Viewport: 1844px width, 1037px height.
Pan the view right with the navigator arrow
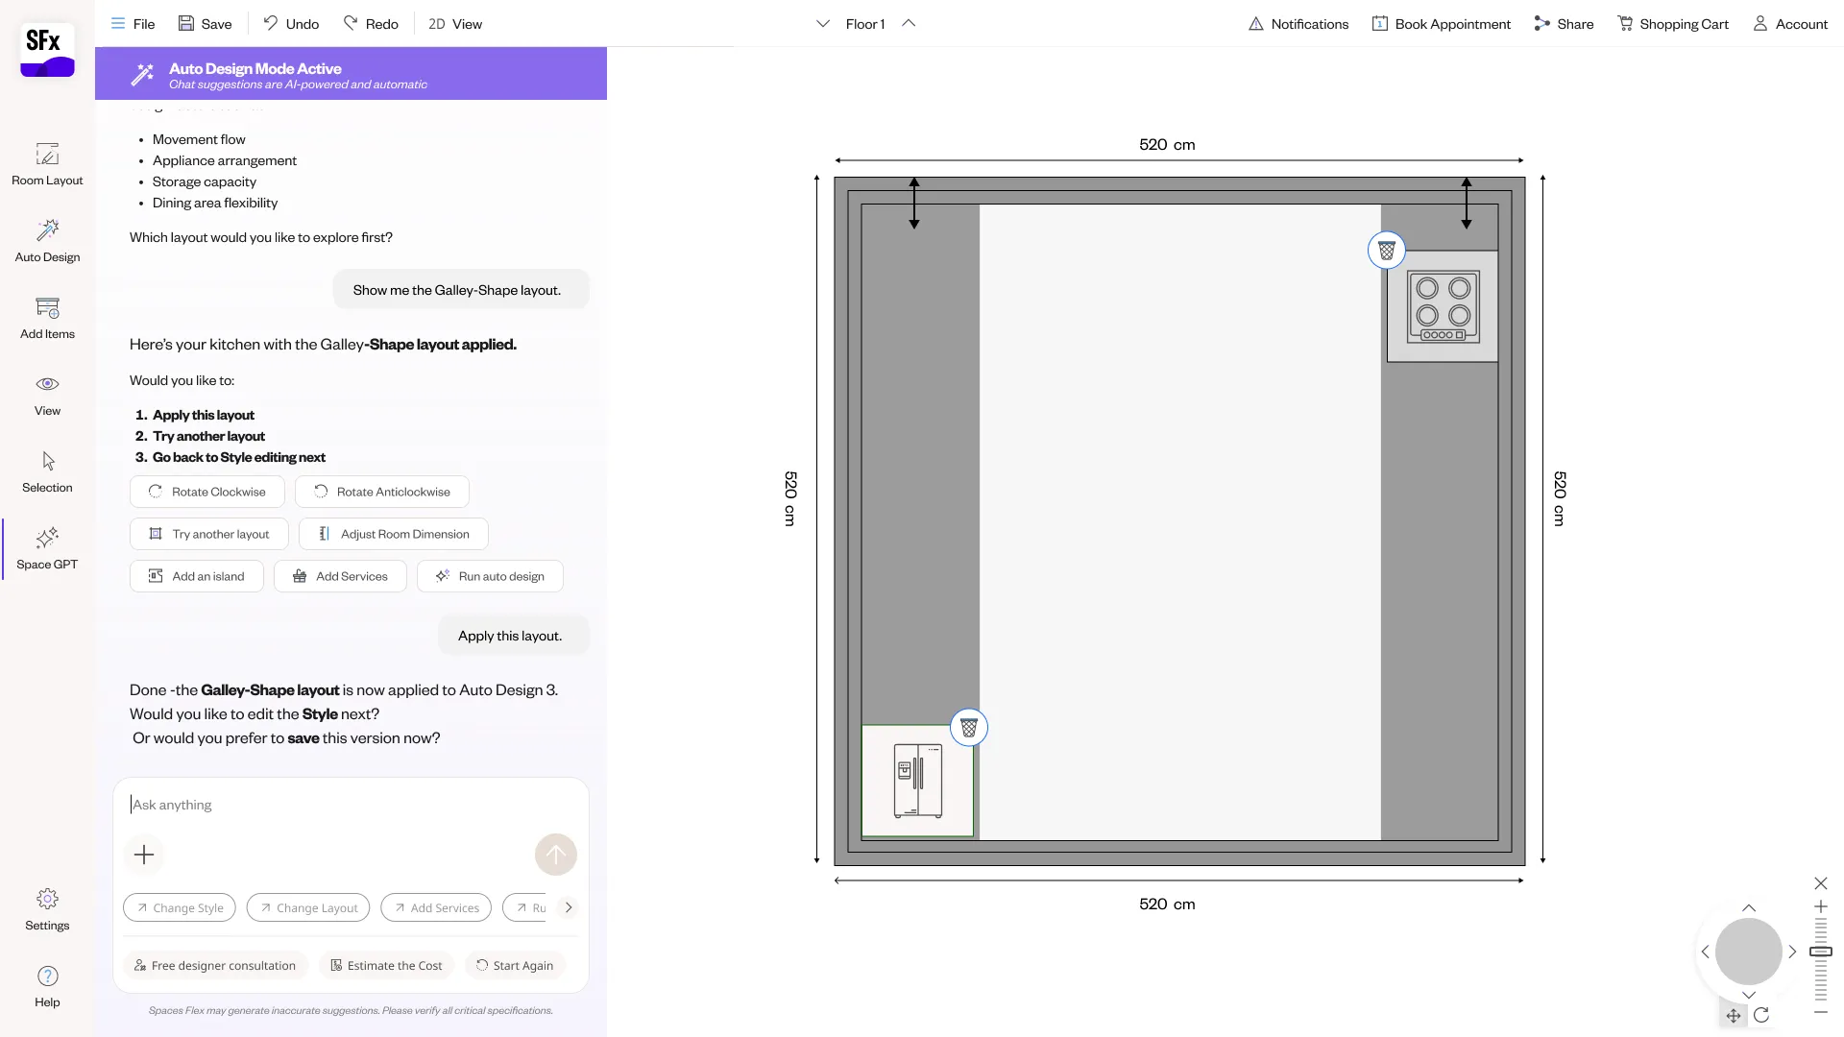1792,952
